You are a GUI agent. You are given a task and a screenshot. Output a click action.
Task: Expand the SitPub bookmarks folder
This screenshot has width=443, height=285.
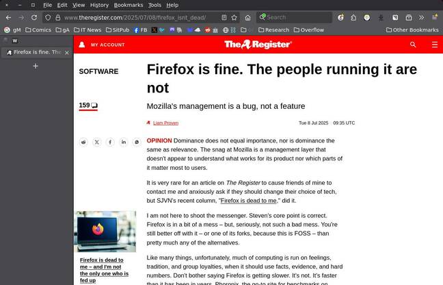[118, 30]
